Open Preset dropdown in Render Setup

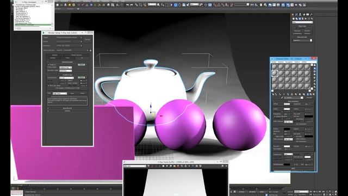[69, 41]
